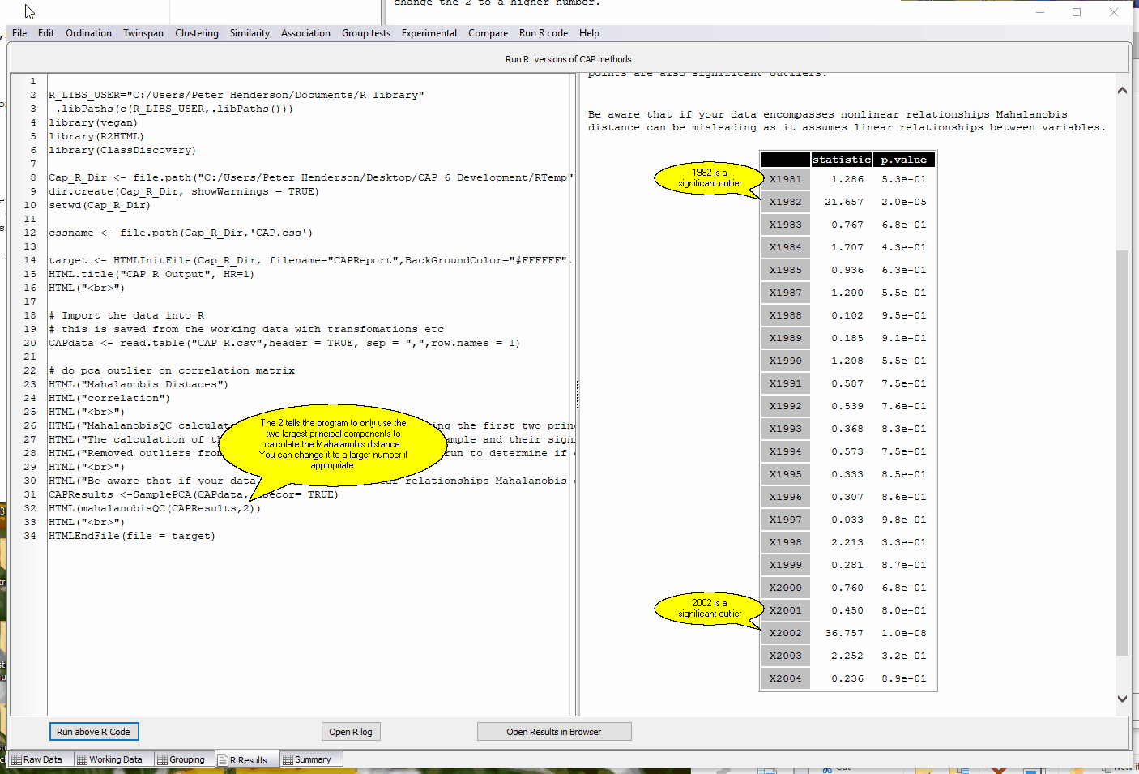The image size is (1139, 774).
Task: Click the results pane vertical scrollbar thumb
Action: click(x=1122, y=452)
